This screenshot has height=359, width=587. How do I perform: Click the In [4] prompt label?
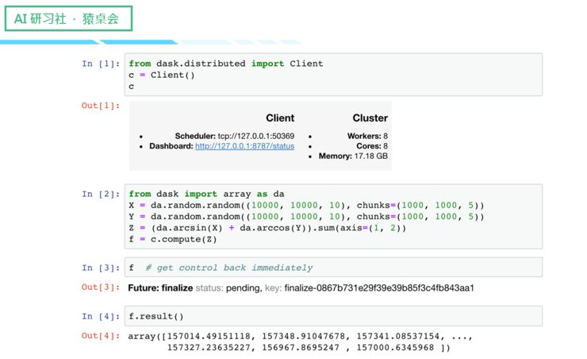click(101, 316)
